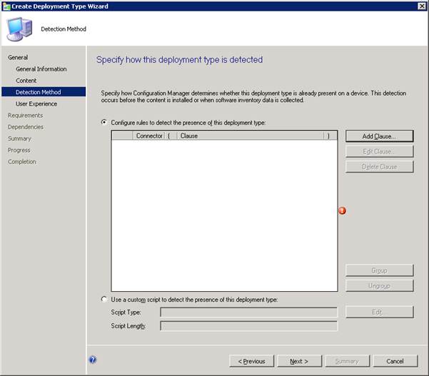
Task: Click Dependencies in the navigation pane
Action: click(x=26, y=127)
